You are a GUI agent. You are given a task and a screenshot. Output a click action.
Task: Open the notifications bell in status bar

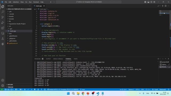click(169, 90)
